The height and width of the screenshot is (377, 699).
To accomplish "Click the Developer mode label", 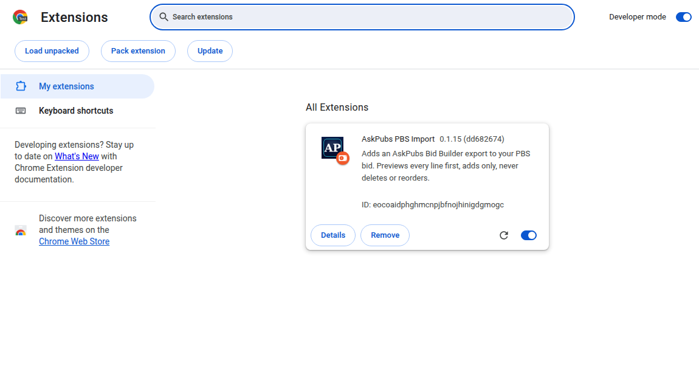I will coord(638,17).
